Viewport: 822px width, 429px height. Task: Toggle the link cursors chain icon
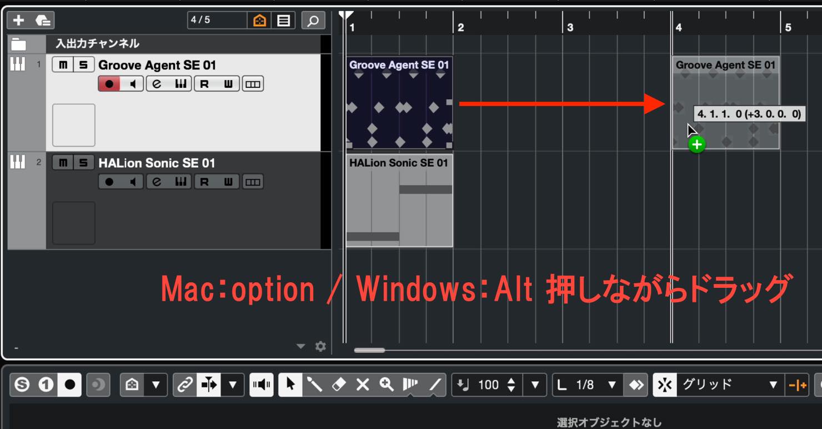click(185, 385)
